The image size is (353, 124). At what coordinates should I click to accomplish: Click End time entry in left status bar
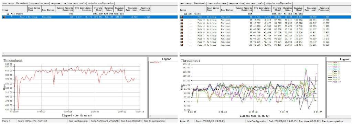105,121
